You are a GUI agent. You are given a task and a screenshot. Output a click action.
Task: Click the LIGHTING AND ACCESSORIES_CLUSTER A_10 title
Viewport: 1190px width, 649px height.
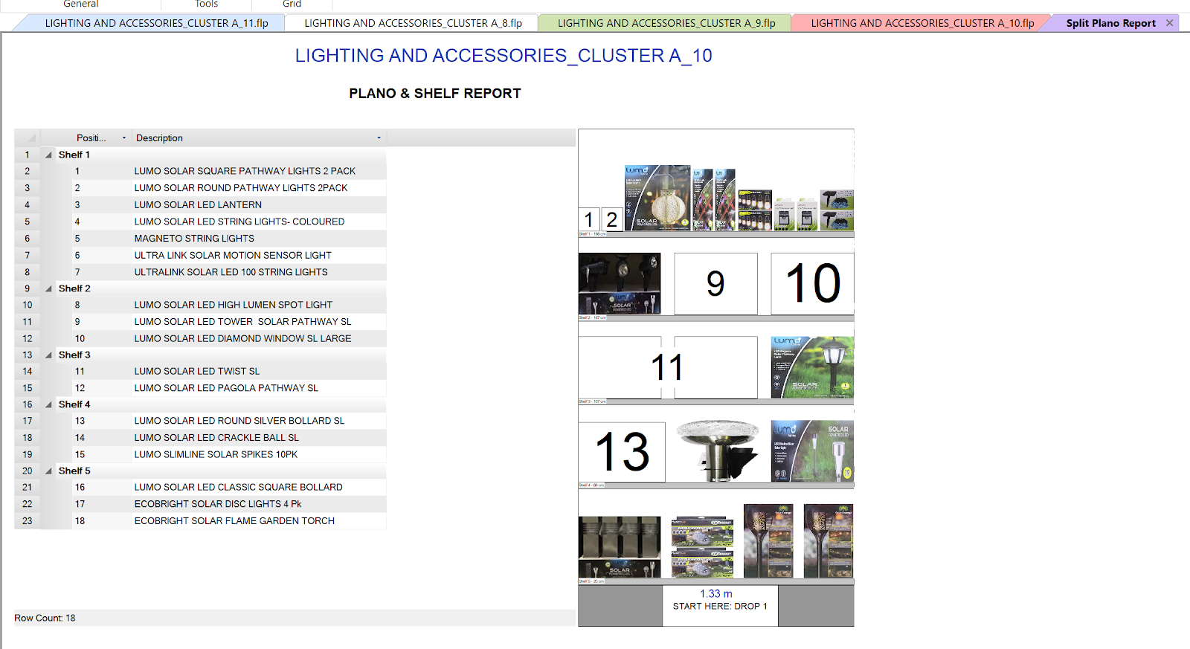(x=504, y=56)
